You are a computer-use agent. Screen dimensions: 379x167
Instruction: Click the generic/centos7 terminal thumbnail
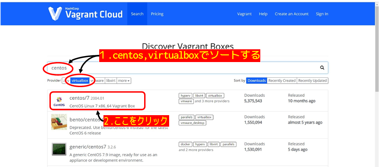click(x=59, y=149)
